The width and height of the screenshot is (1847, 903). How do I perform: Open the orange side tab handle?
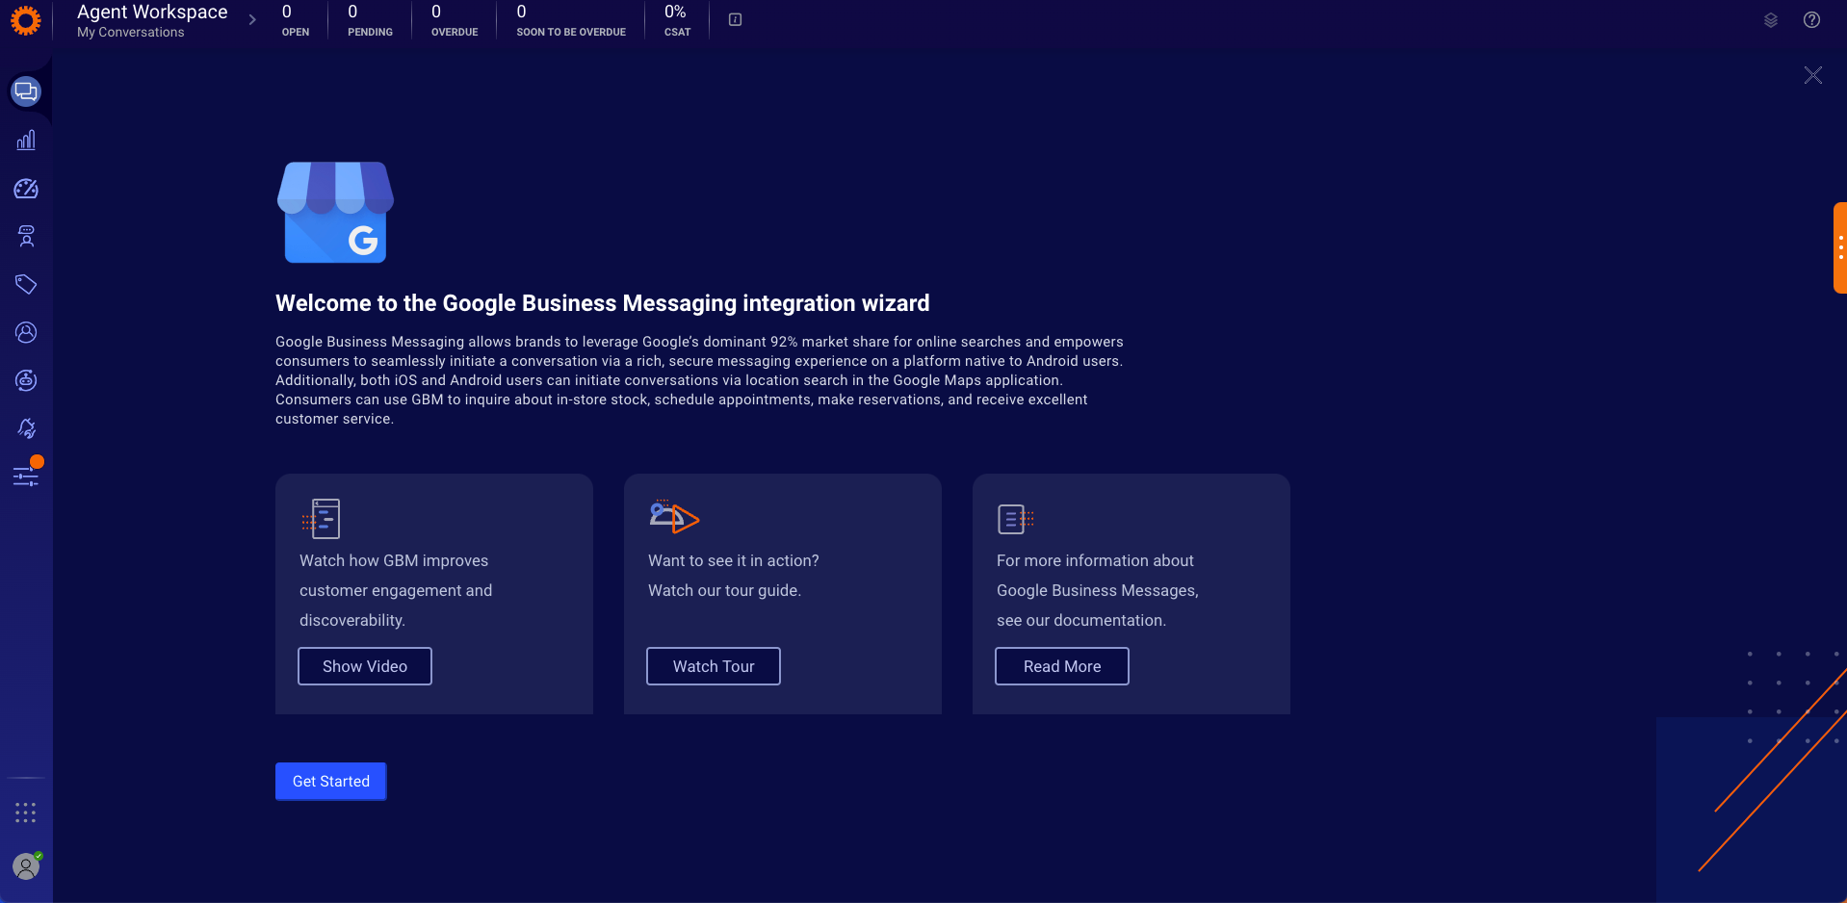tap(1839, 247)
